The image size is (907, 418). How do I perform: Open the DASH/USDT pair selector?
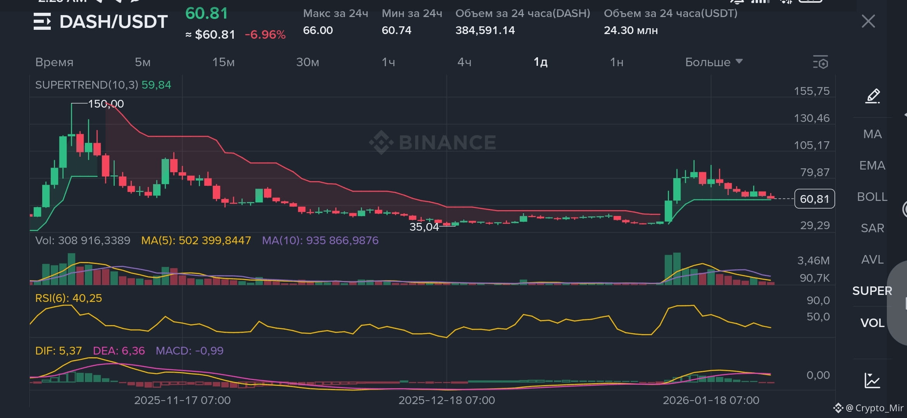pyautogui.click(x=114, y=21)
